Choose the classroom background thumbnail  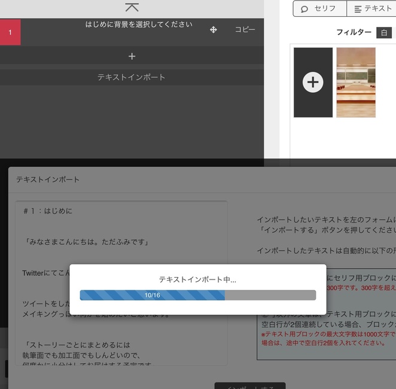[x=356, y=82]
